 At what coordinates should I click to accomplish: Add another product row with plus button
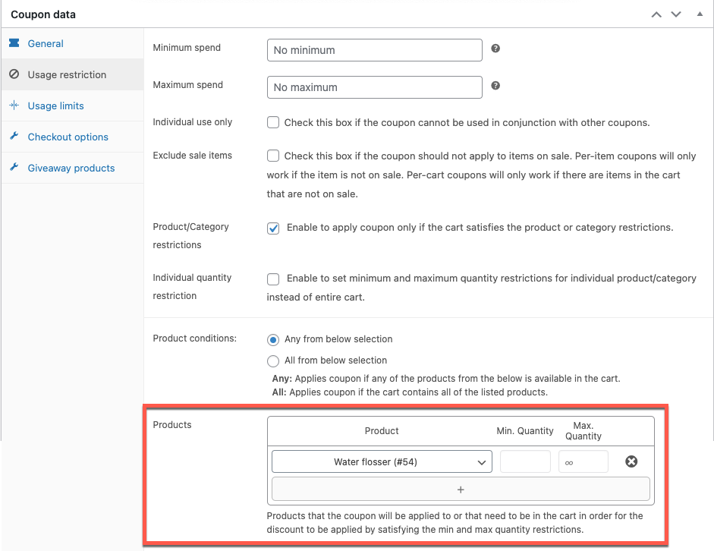(x=461, y=489)
